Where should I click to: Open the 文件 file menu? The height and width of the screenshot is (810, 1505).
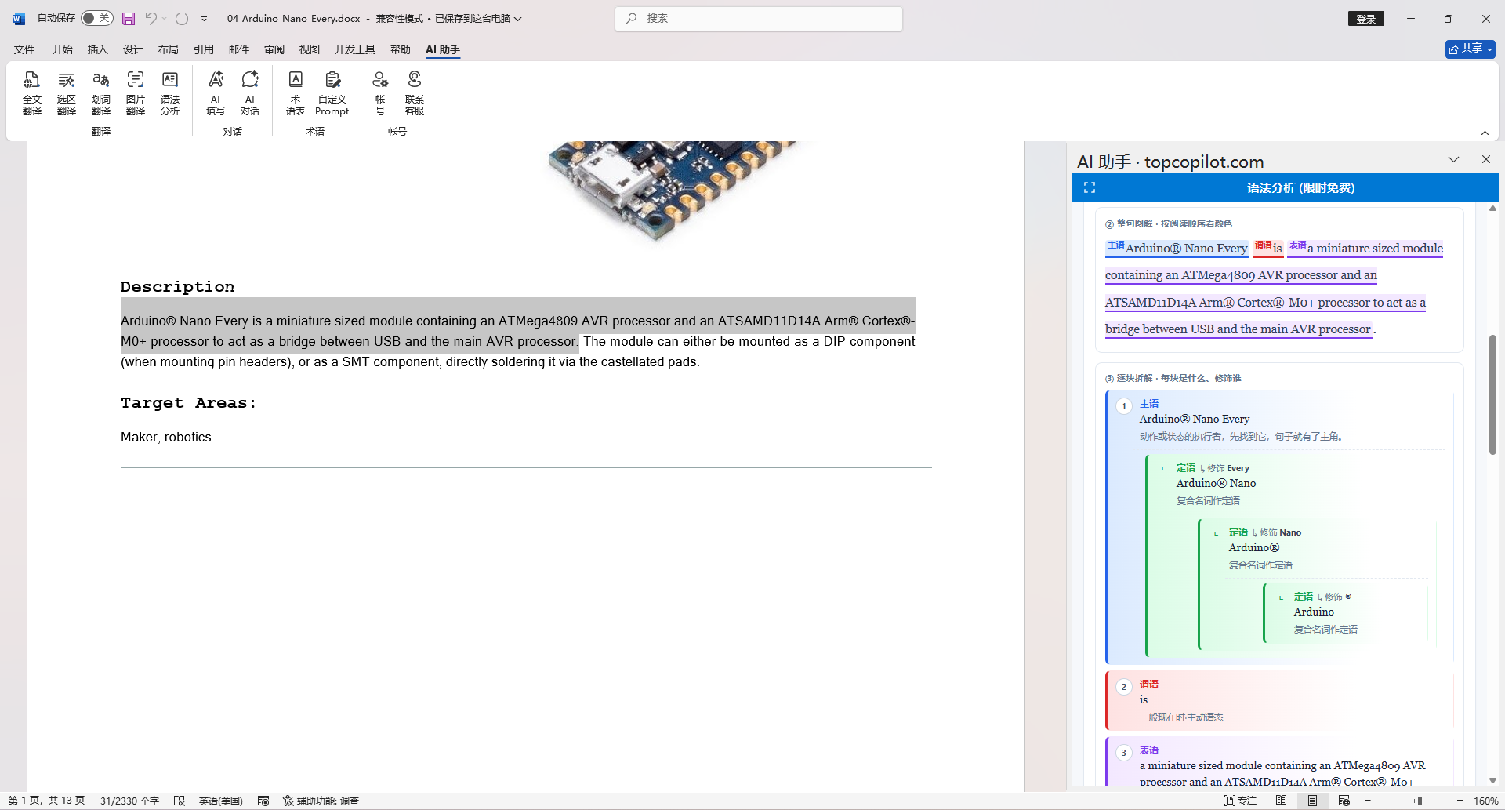[24, 49]
